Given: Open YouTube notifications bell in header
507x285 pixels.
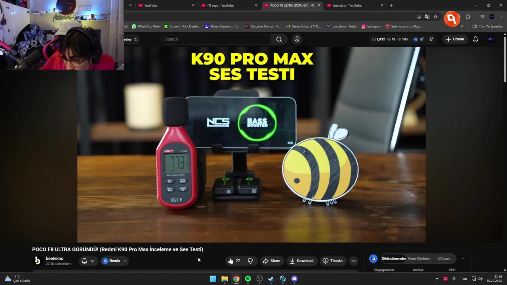Looking at the screenshot, I should pyautogui.click(x=476, y=39).
